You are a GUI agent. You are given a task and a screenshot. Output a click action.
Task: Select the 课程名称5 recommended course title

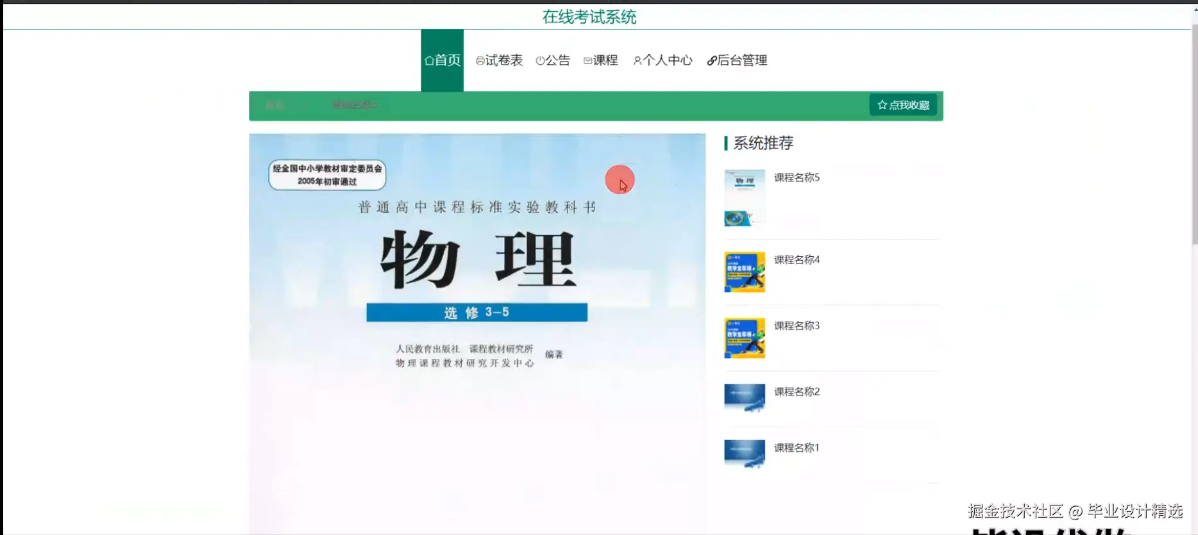click(x=797, y=177)
